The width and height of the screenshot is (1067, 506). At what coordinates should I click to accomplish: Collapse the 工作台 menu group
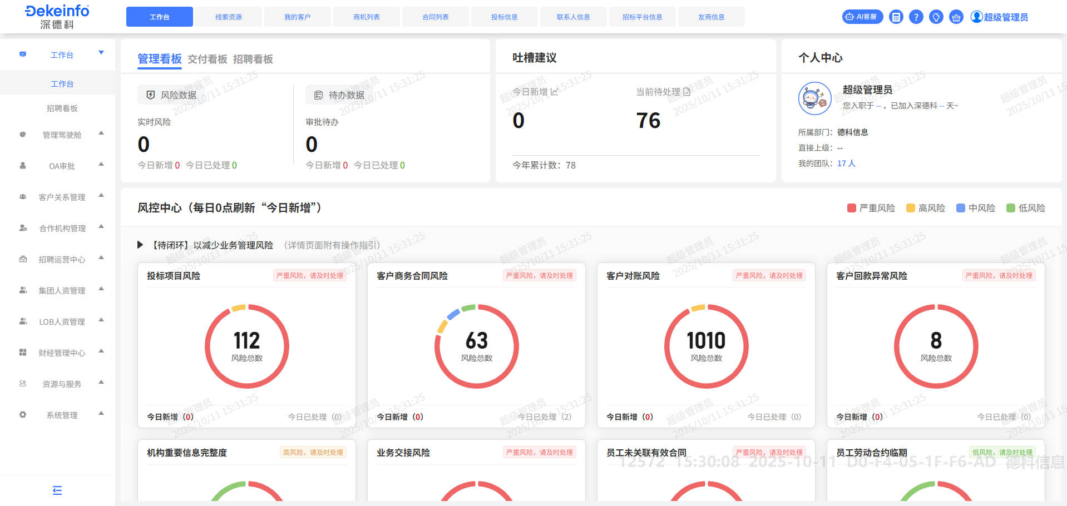pos(101,53)
